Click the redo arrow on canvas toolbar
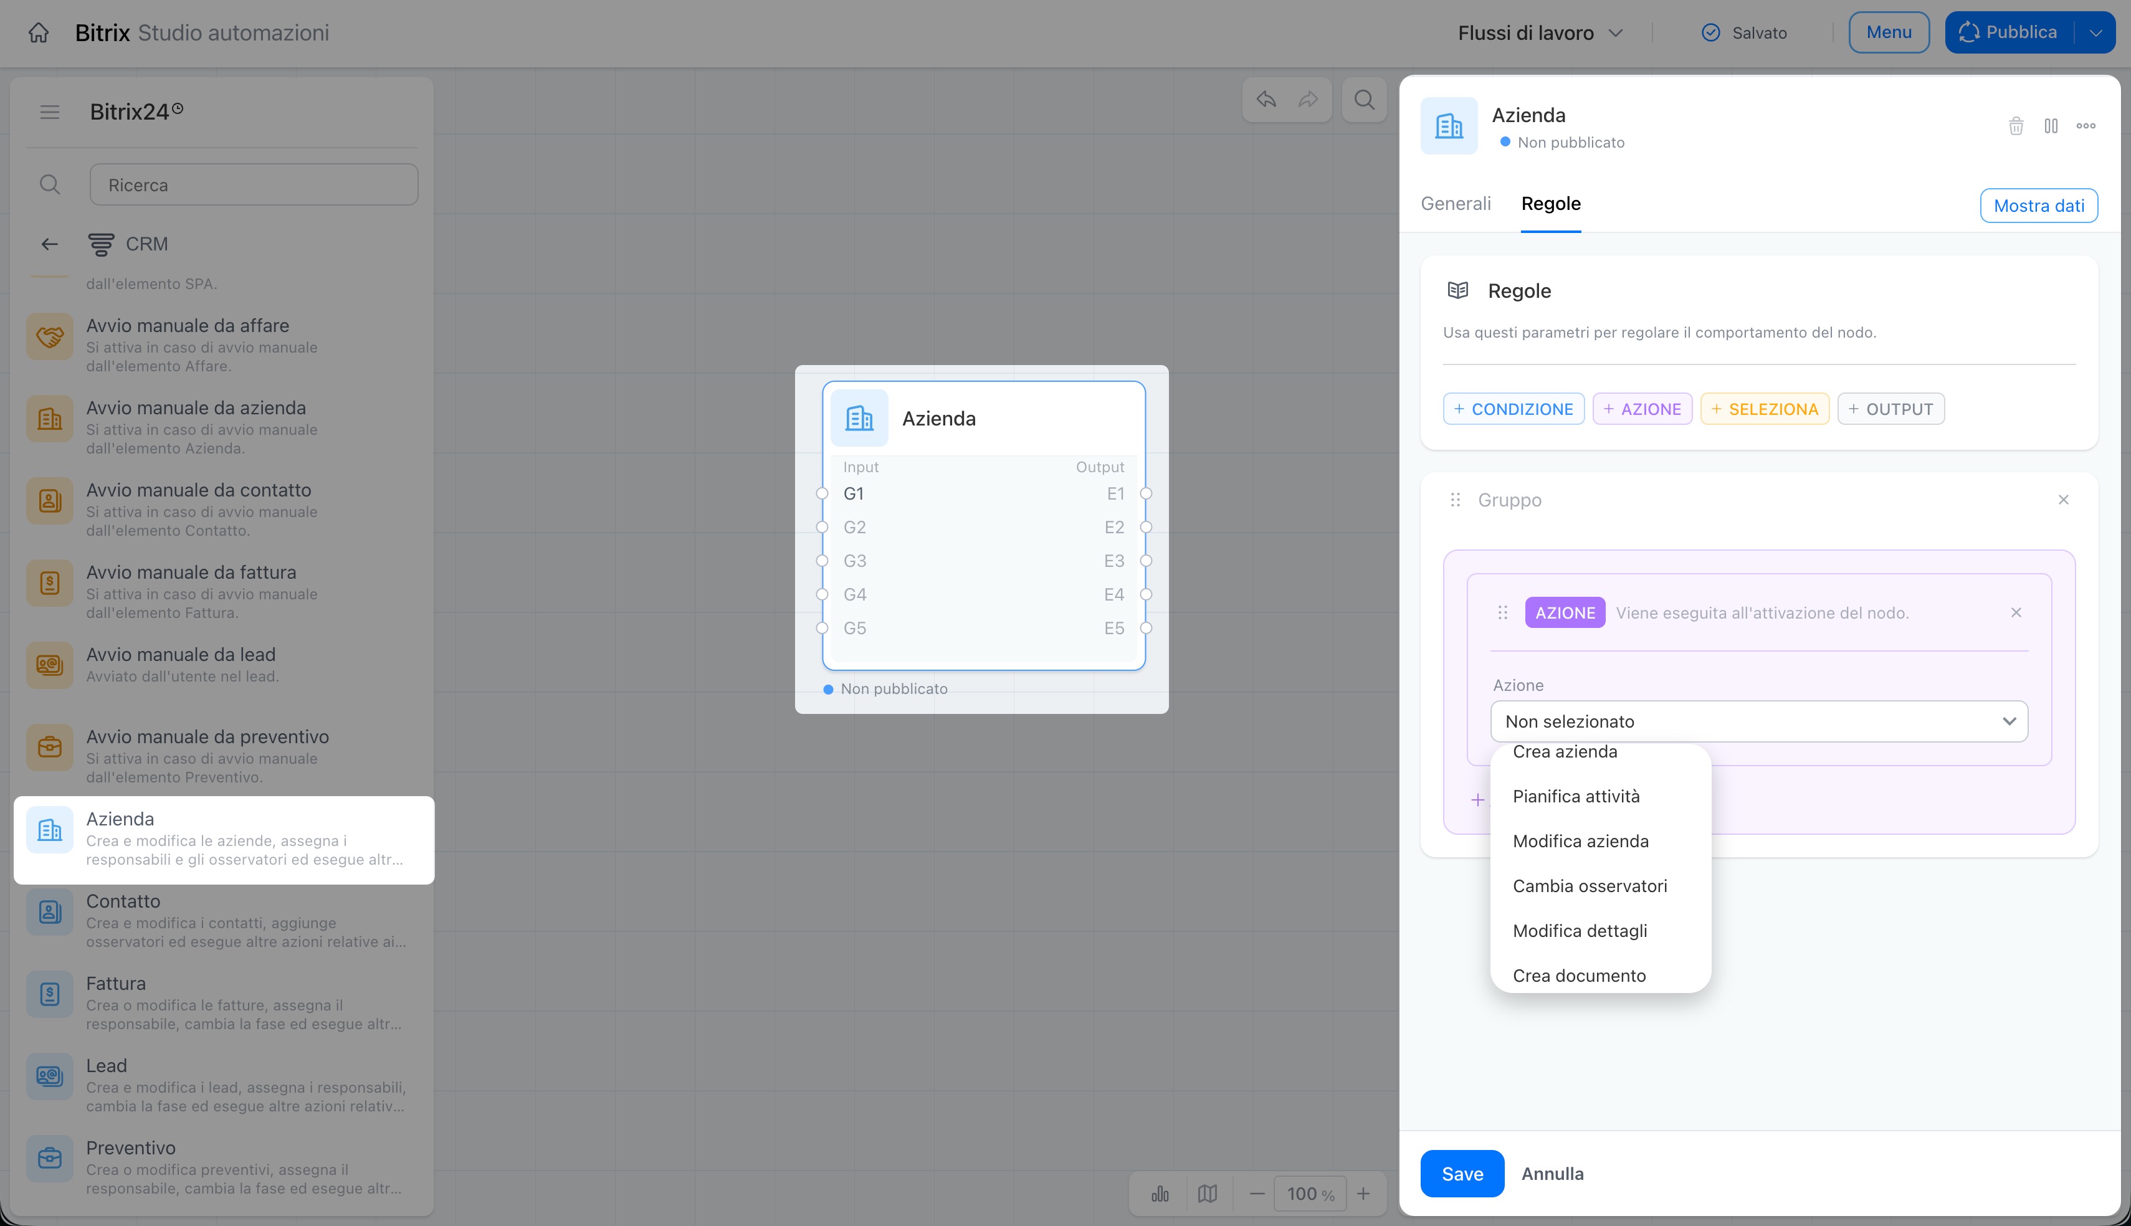2131x1226 pixels. 1307,99
